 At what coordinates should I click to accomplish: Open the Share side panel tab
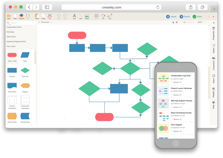click(213, 79)
